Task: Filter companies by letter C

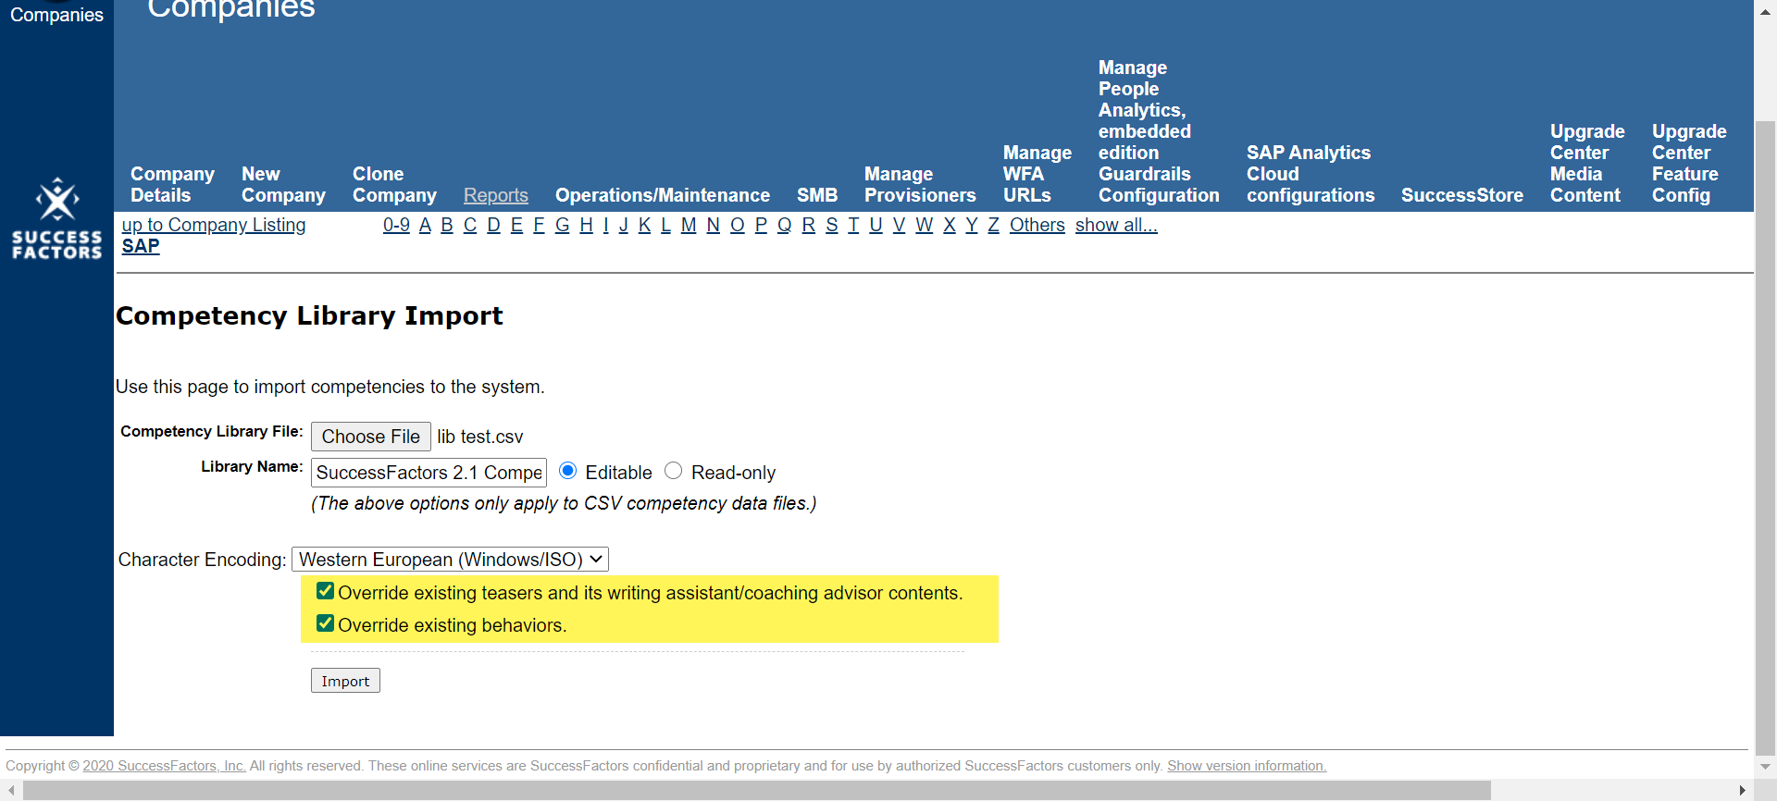Action: 470,225
